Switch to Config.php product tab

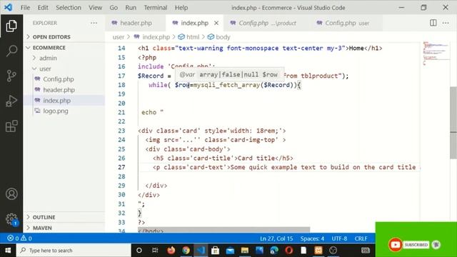[267, 23]
